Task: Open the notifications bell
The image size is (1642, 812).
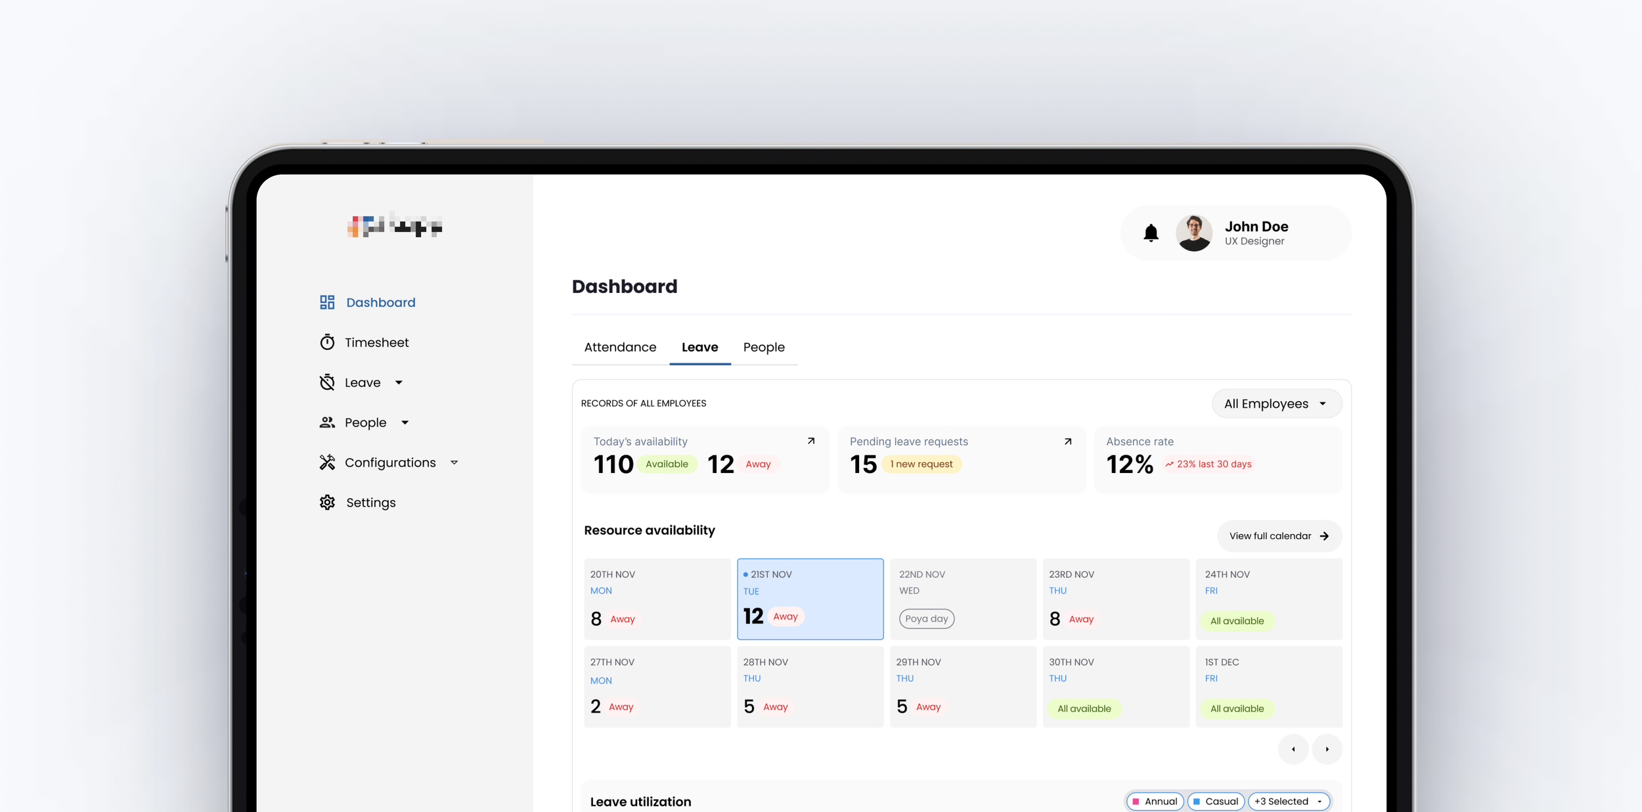Action: pyautogui.click(x=1151, y=233)
